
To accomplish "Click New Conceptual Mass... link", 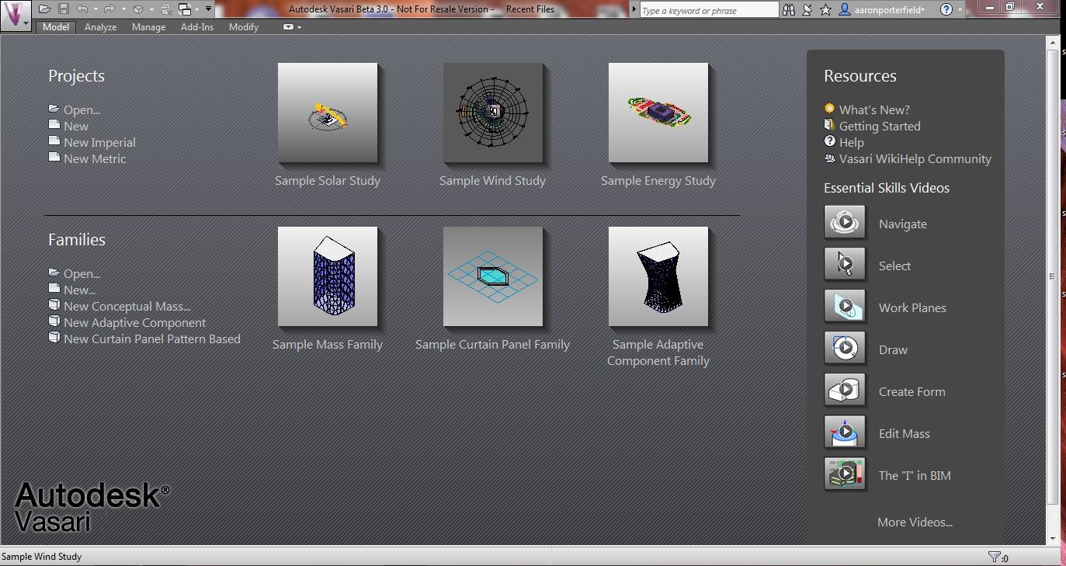I will coord(127,307).
